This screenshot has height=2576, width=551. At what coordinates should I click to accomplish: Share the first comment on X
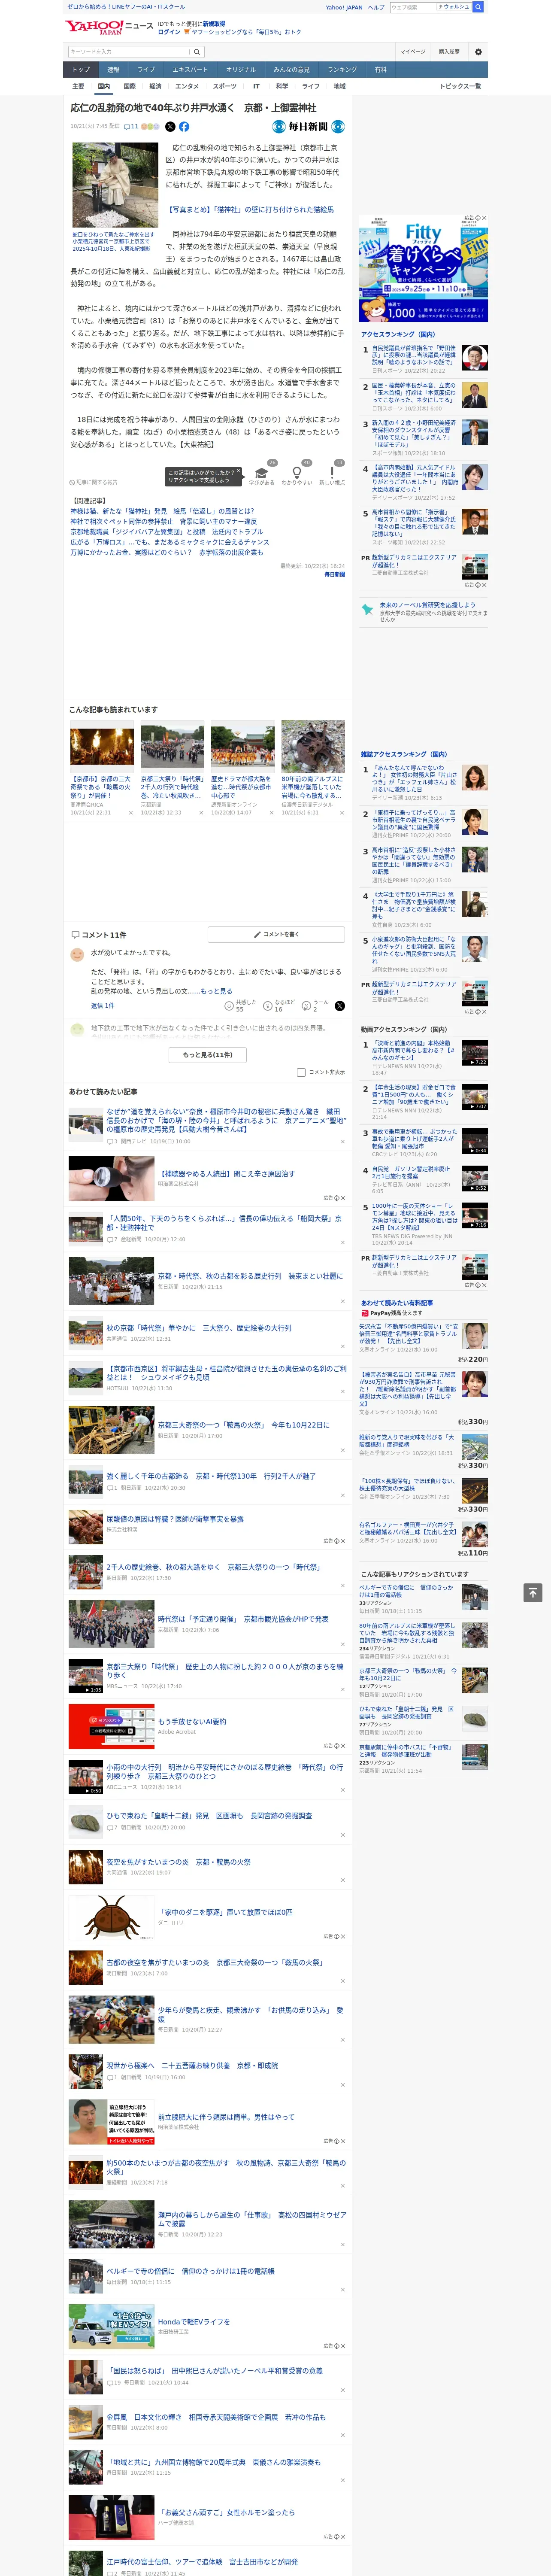(339, 1005)
